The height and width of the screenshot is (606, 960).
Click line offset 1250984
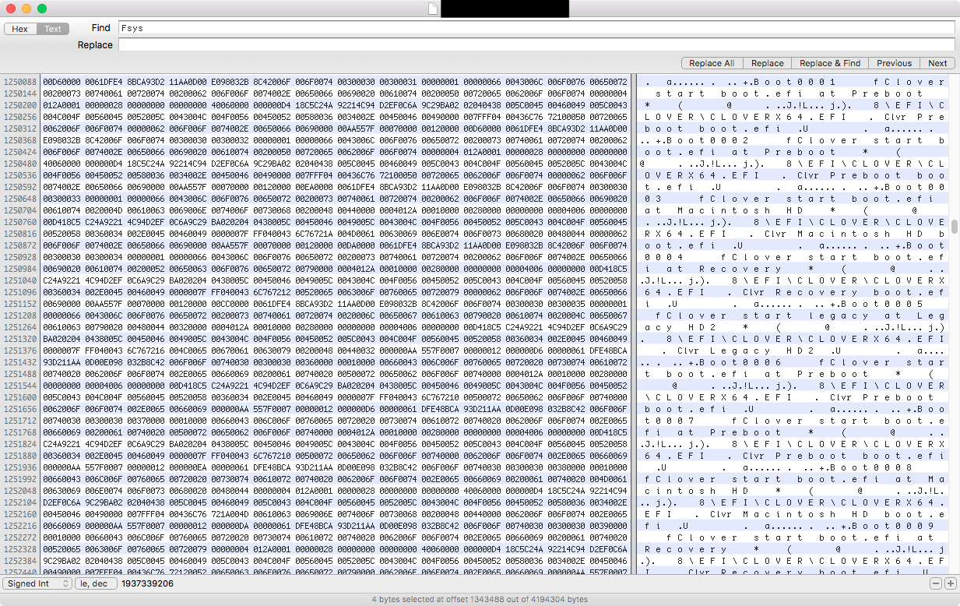coord(19,269)
